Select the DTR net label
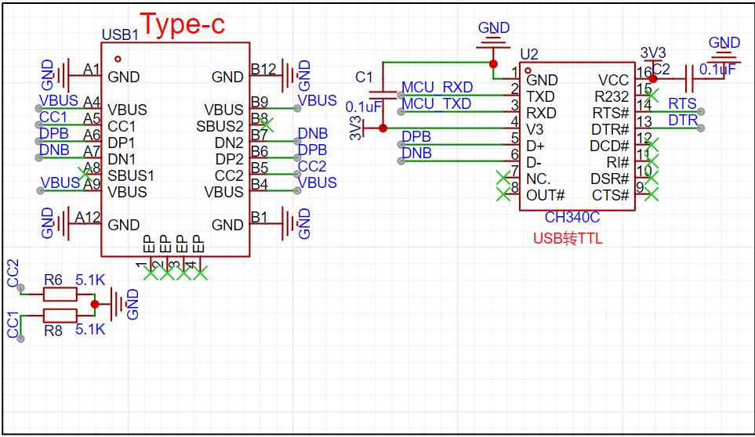 click(683, 120)
